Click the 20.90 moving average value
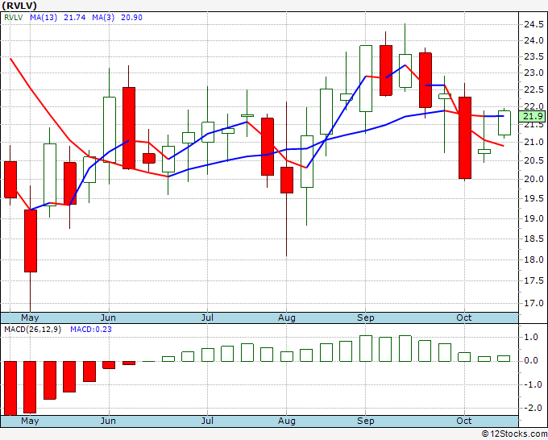This screenshot has width=548, height=440. point(131,18)
